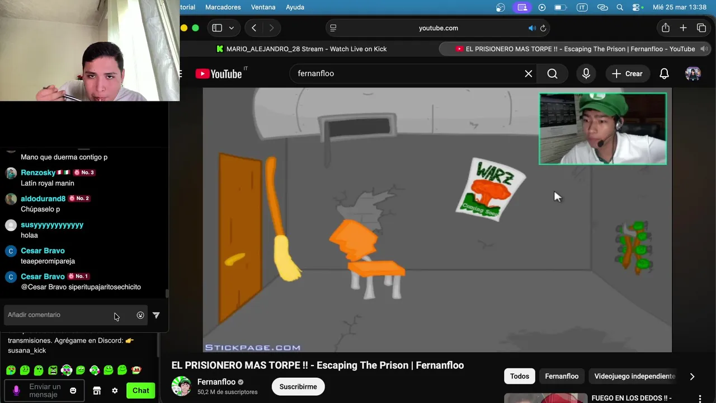
Task: Click Renzosky username in chat
Action: pyautogui.click(x=38, y=172)
